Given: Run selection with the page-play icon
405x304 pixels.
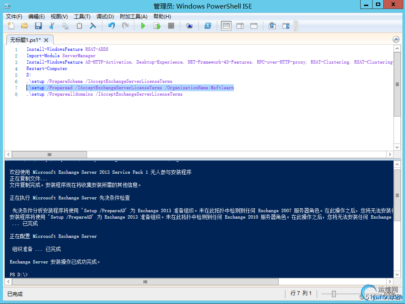Looking at the screenshot, I should [157, 26].
